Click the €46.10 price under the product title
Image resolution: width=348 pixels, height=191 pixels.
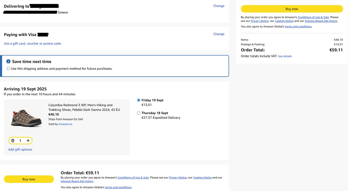tap(54, 115)
